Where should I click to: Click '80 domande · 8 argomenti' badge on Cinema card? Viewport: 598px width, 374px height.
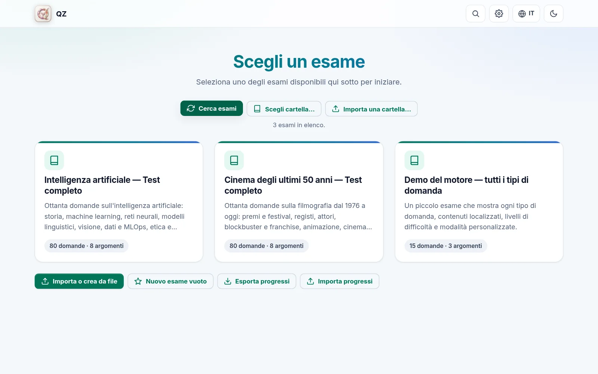tap(266, 246)
